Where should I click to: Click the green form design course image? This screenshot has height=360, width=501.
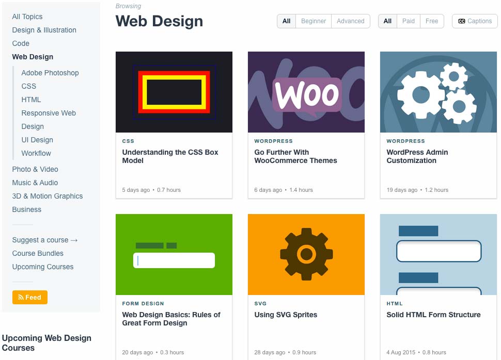(x=174, y=254)
